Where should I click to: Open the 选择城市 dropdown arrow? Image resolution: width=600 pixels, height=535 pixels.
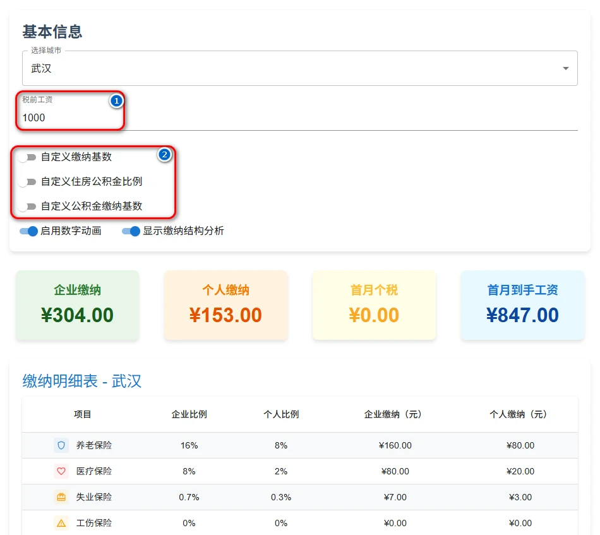(x=565, y=68)
